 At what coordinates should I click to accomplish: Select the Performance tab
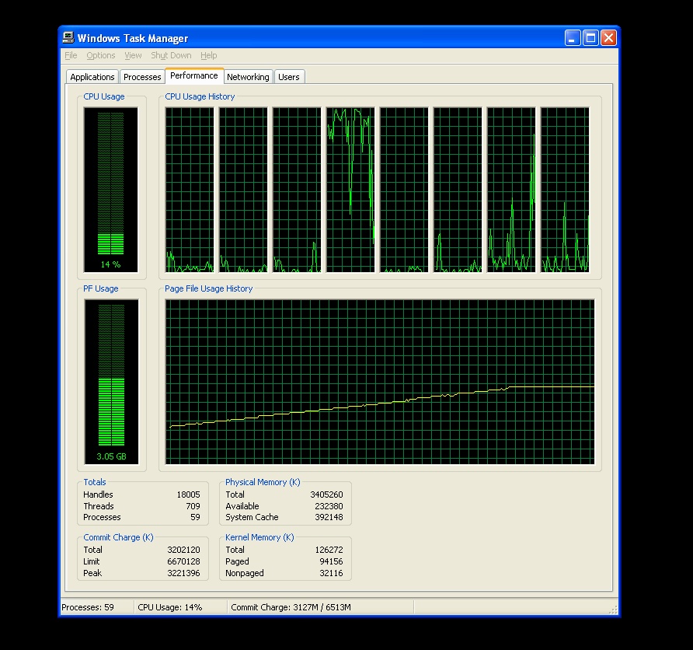point(194,75)
